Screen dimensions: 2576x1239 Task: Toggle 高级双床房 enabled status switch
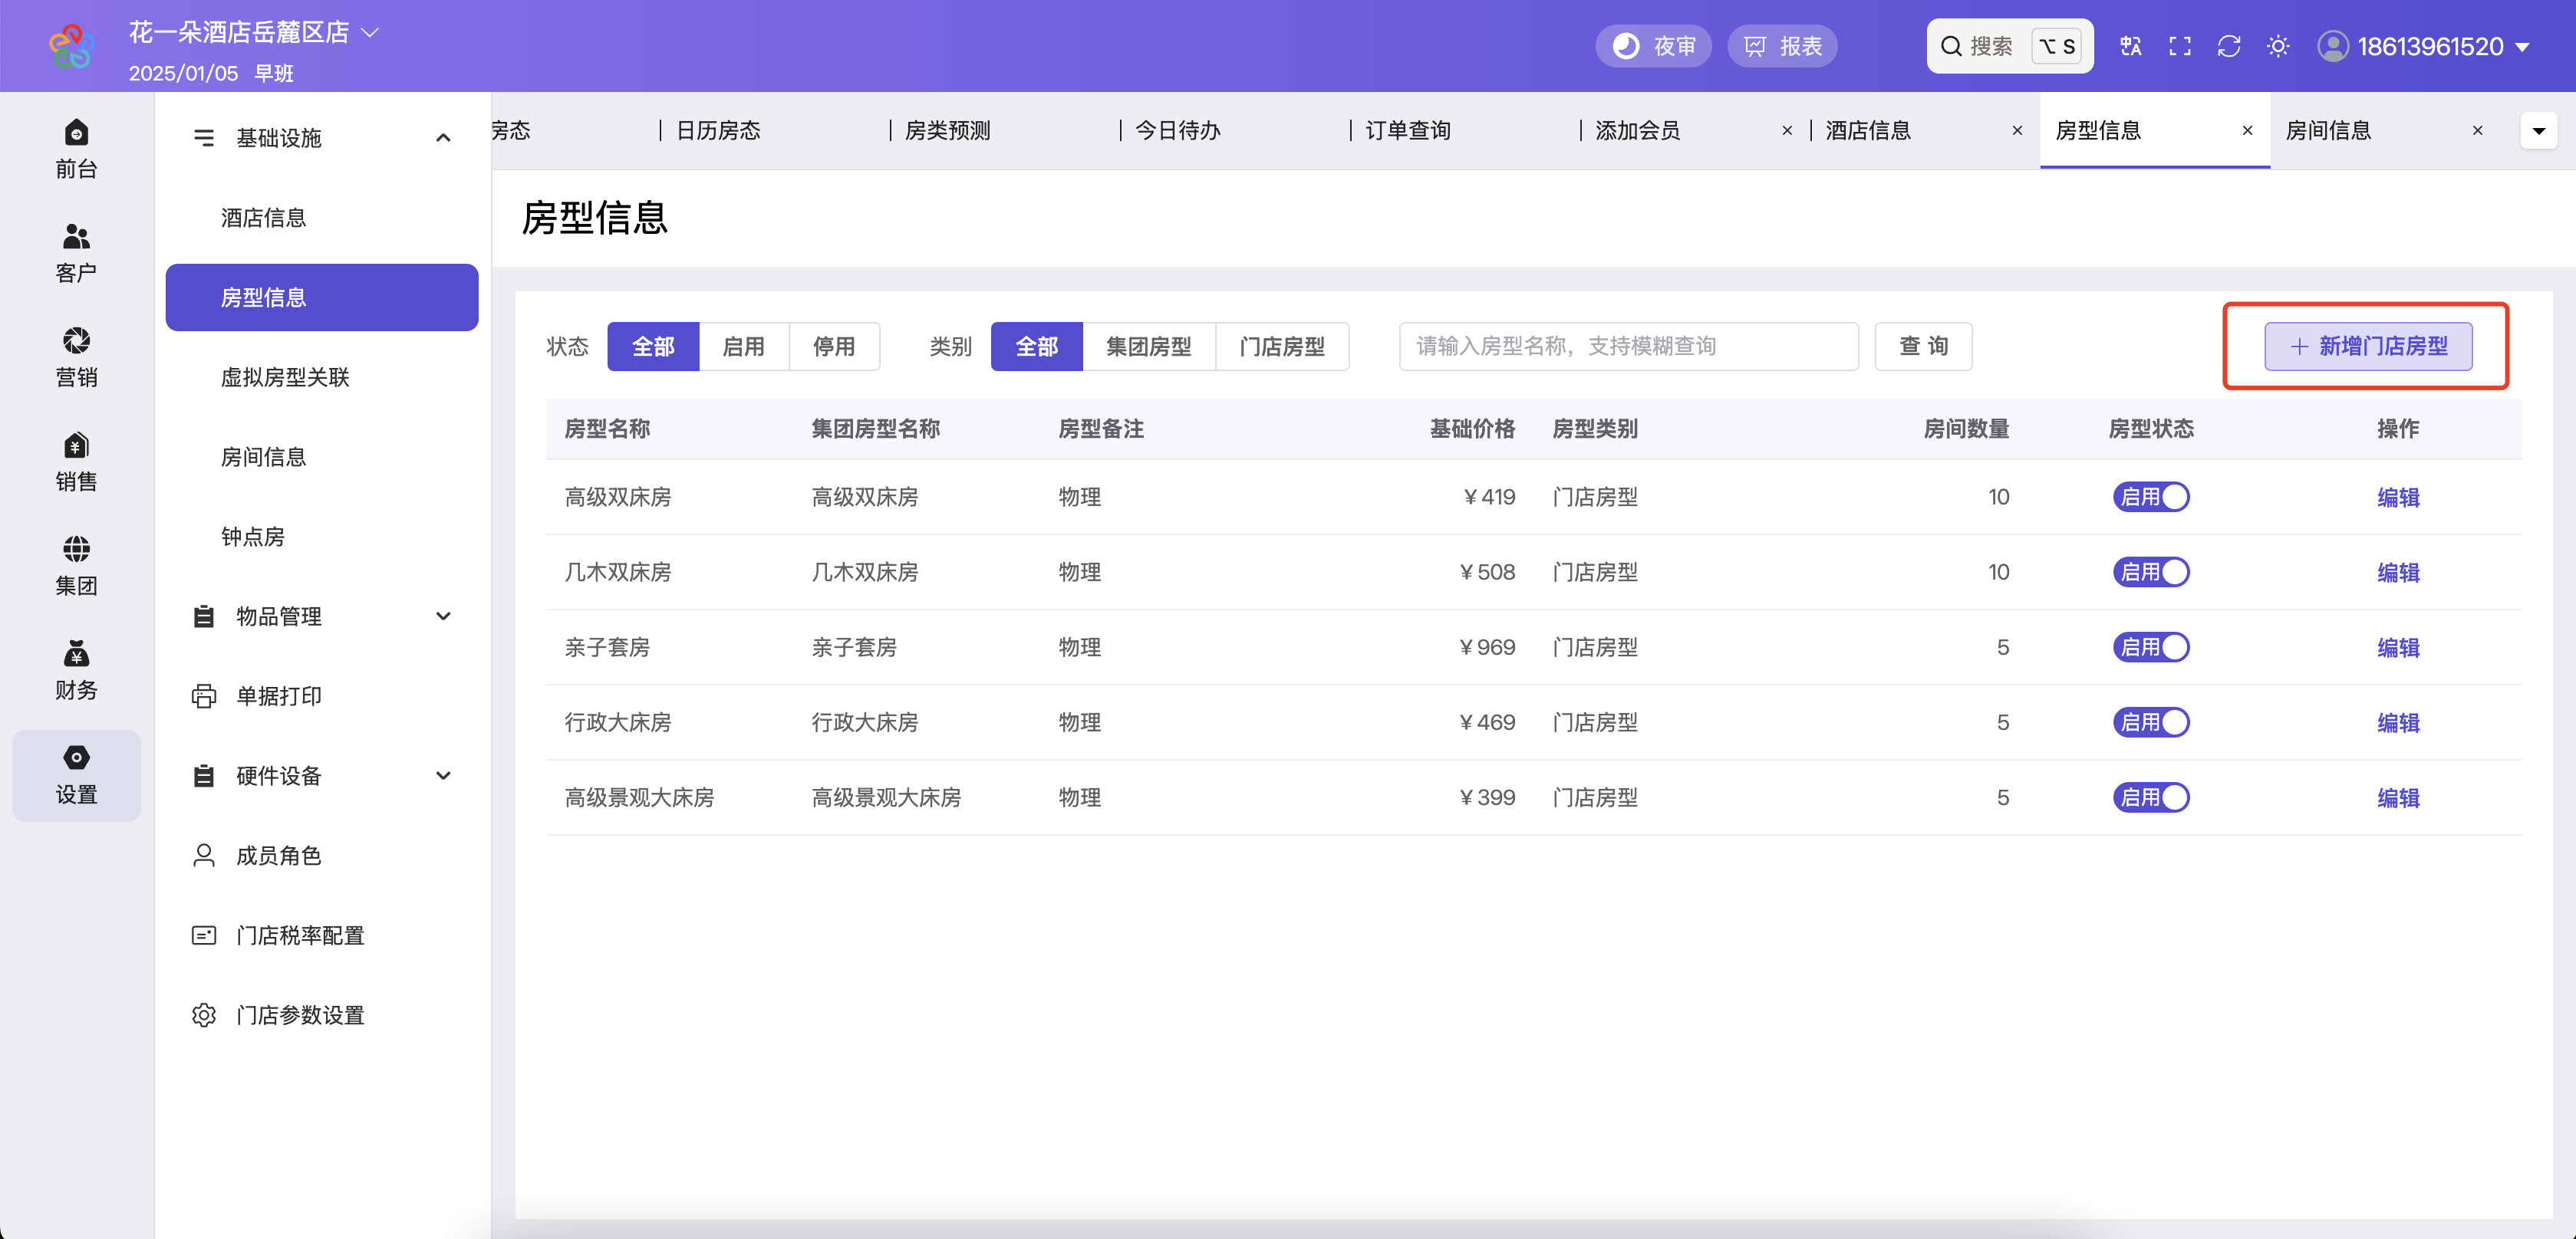click(x=2151, y=497)
